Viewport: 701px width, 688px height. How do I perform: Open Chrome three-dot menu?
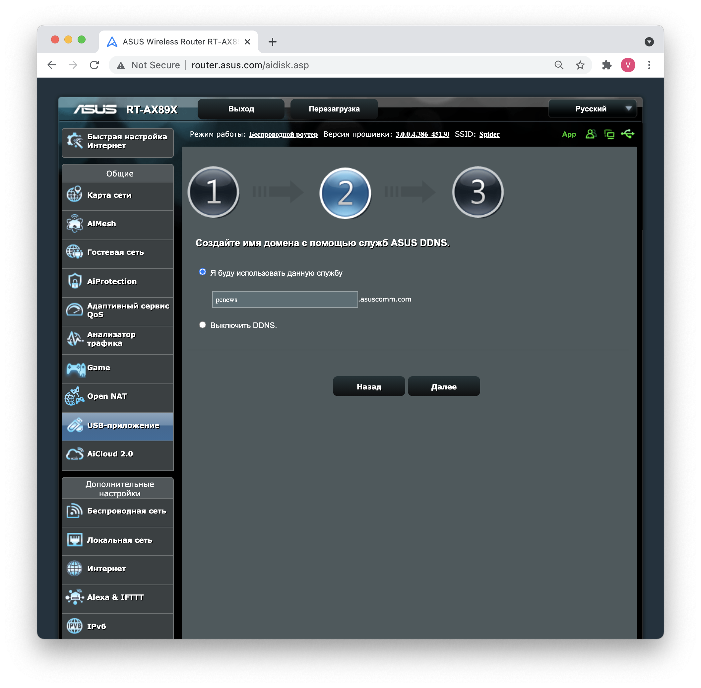coord(649,65)
